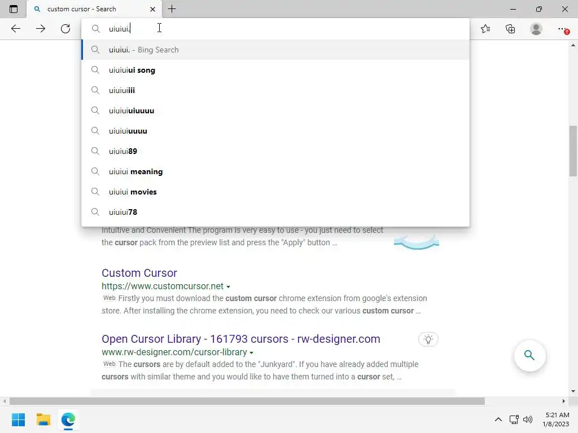Click the magnifier icon in address bar
This screenshot has height=433, width=578.
coord(95,29)
